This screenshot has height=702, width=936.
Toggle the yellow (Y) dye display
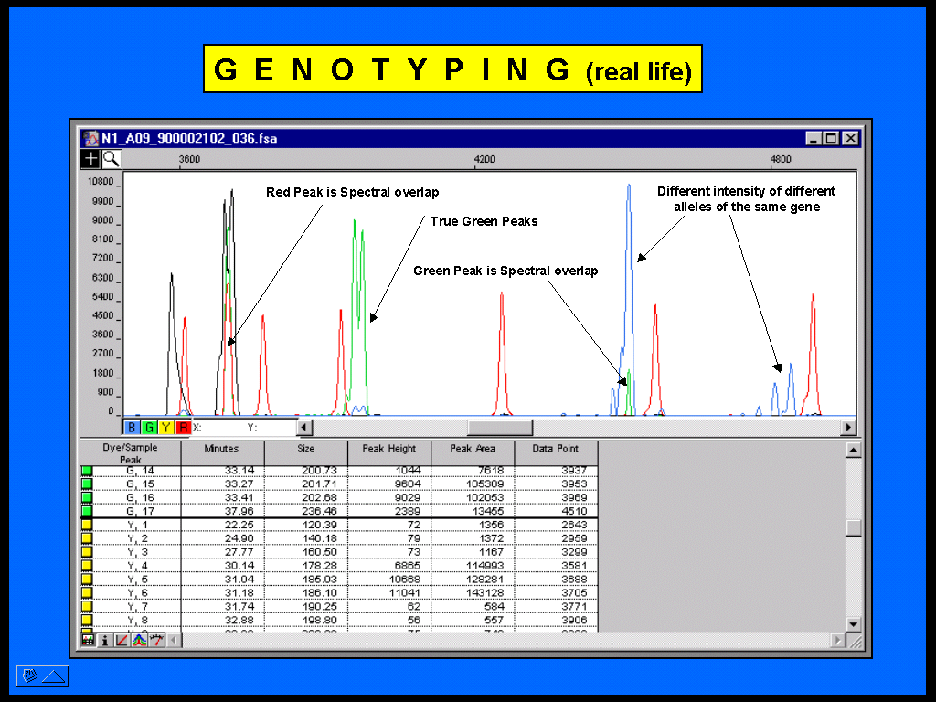point(165,427)
